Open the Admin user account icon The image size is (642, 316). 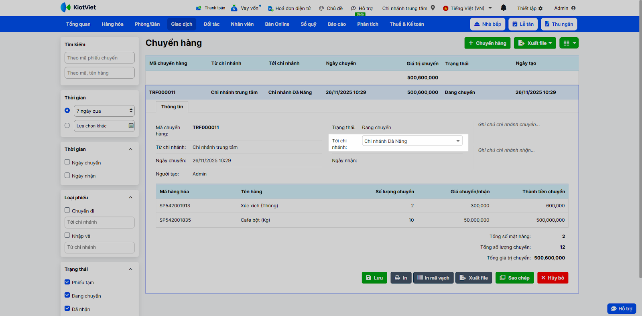[x=573, y=8]
